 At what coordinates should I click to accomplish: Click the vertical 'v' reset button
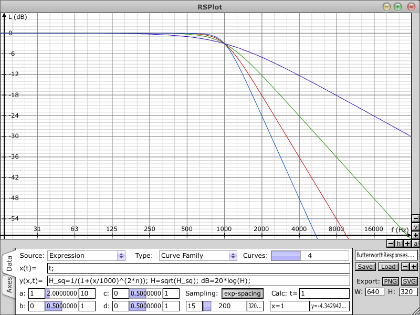[415, 227]
